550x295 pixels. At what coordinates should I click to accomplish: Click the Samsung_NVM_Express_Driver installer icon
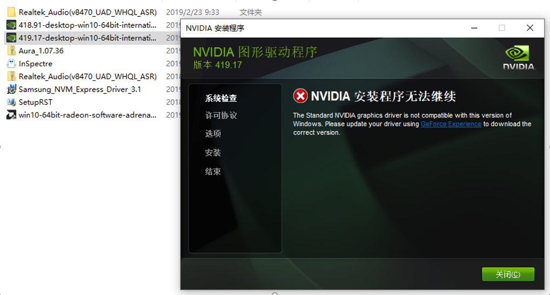11,89
